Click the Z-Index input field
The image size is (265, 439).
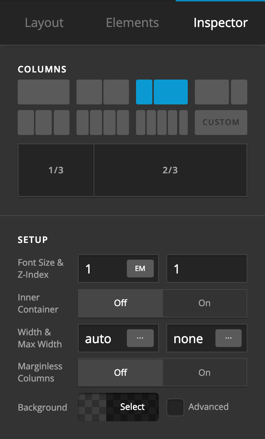point(207,269)
